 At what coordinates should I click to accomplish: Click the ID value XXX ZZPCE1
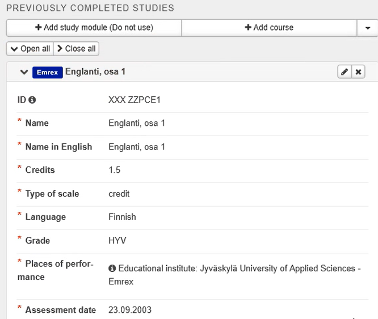click(135, 100)
